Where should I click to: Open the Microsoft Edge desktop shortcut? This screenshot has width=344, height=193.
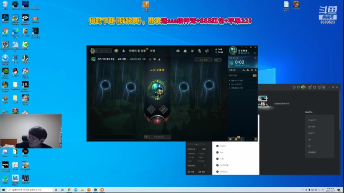coord(15,32)
